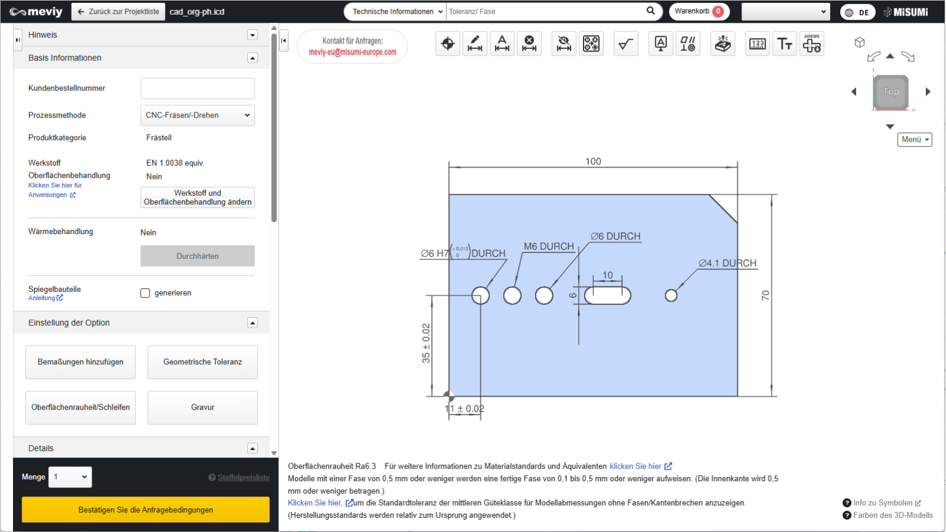The height and width of the screenshot is (532, 946).
Task: Enable the Spiegelbauteile generieren checkbox
Action: (145, 293)
